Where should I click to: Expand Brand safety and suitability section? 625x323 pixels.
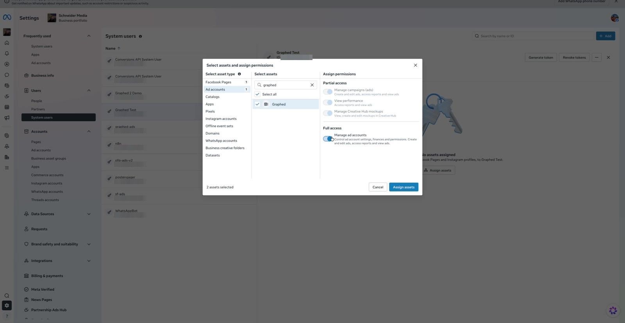[x=89, y=244]
